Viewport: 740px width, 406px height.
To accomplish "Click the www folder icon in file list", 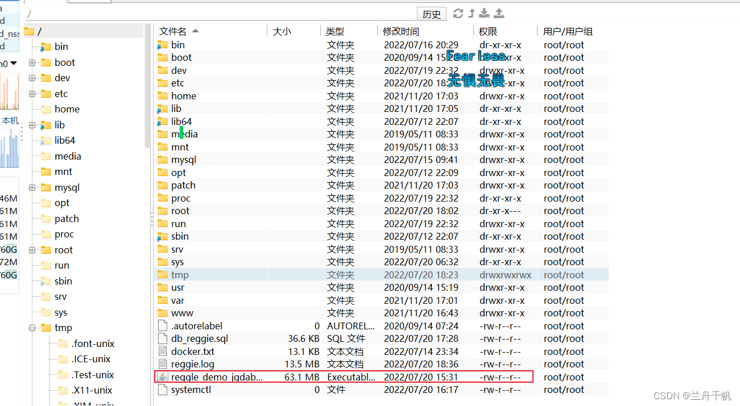I will (163, 313).
